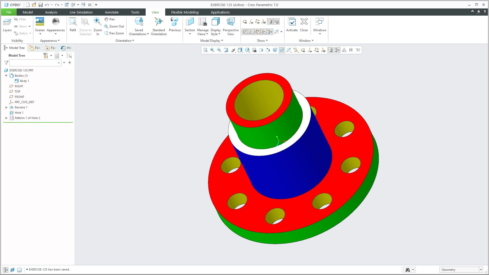Click the View Manager camera icon

[x=254, y=50]
